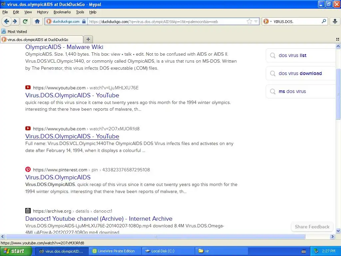Click the archive.org favicon
Image resolution: width=341 pixels, height=256 pixels.
tap(28, 211)
